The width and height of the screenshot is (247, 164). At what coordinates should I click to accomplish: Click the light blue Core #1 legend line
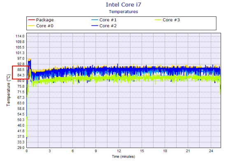click(x=95, y=20)
